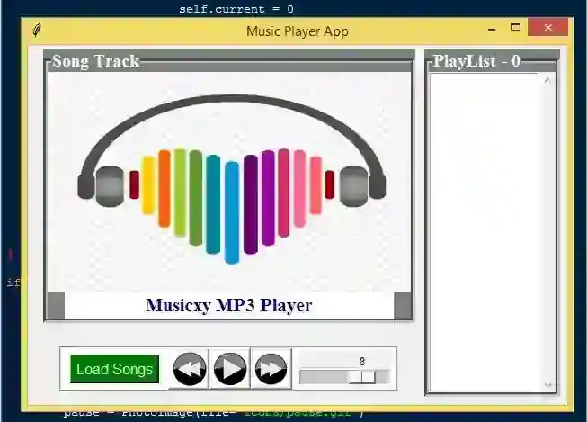587x422 pixels.
Task: Click the PlayList - 0 frame label
Action: pos(476,61)
